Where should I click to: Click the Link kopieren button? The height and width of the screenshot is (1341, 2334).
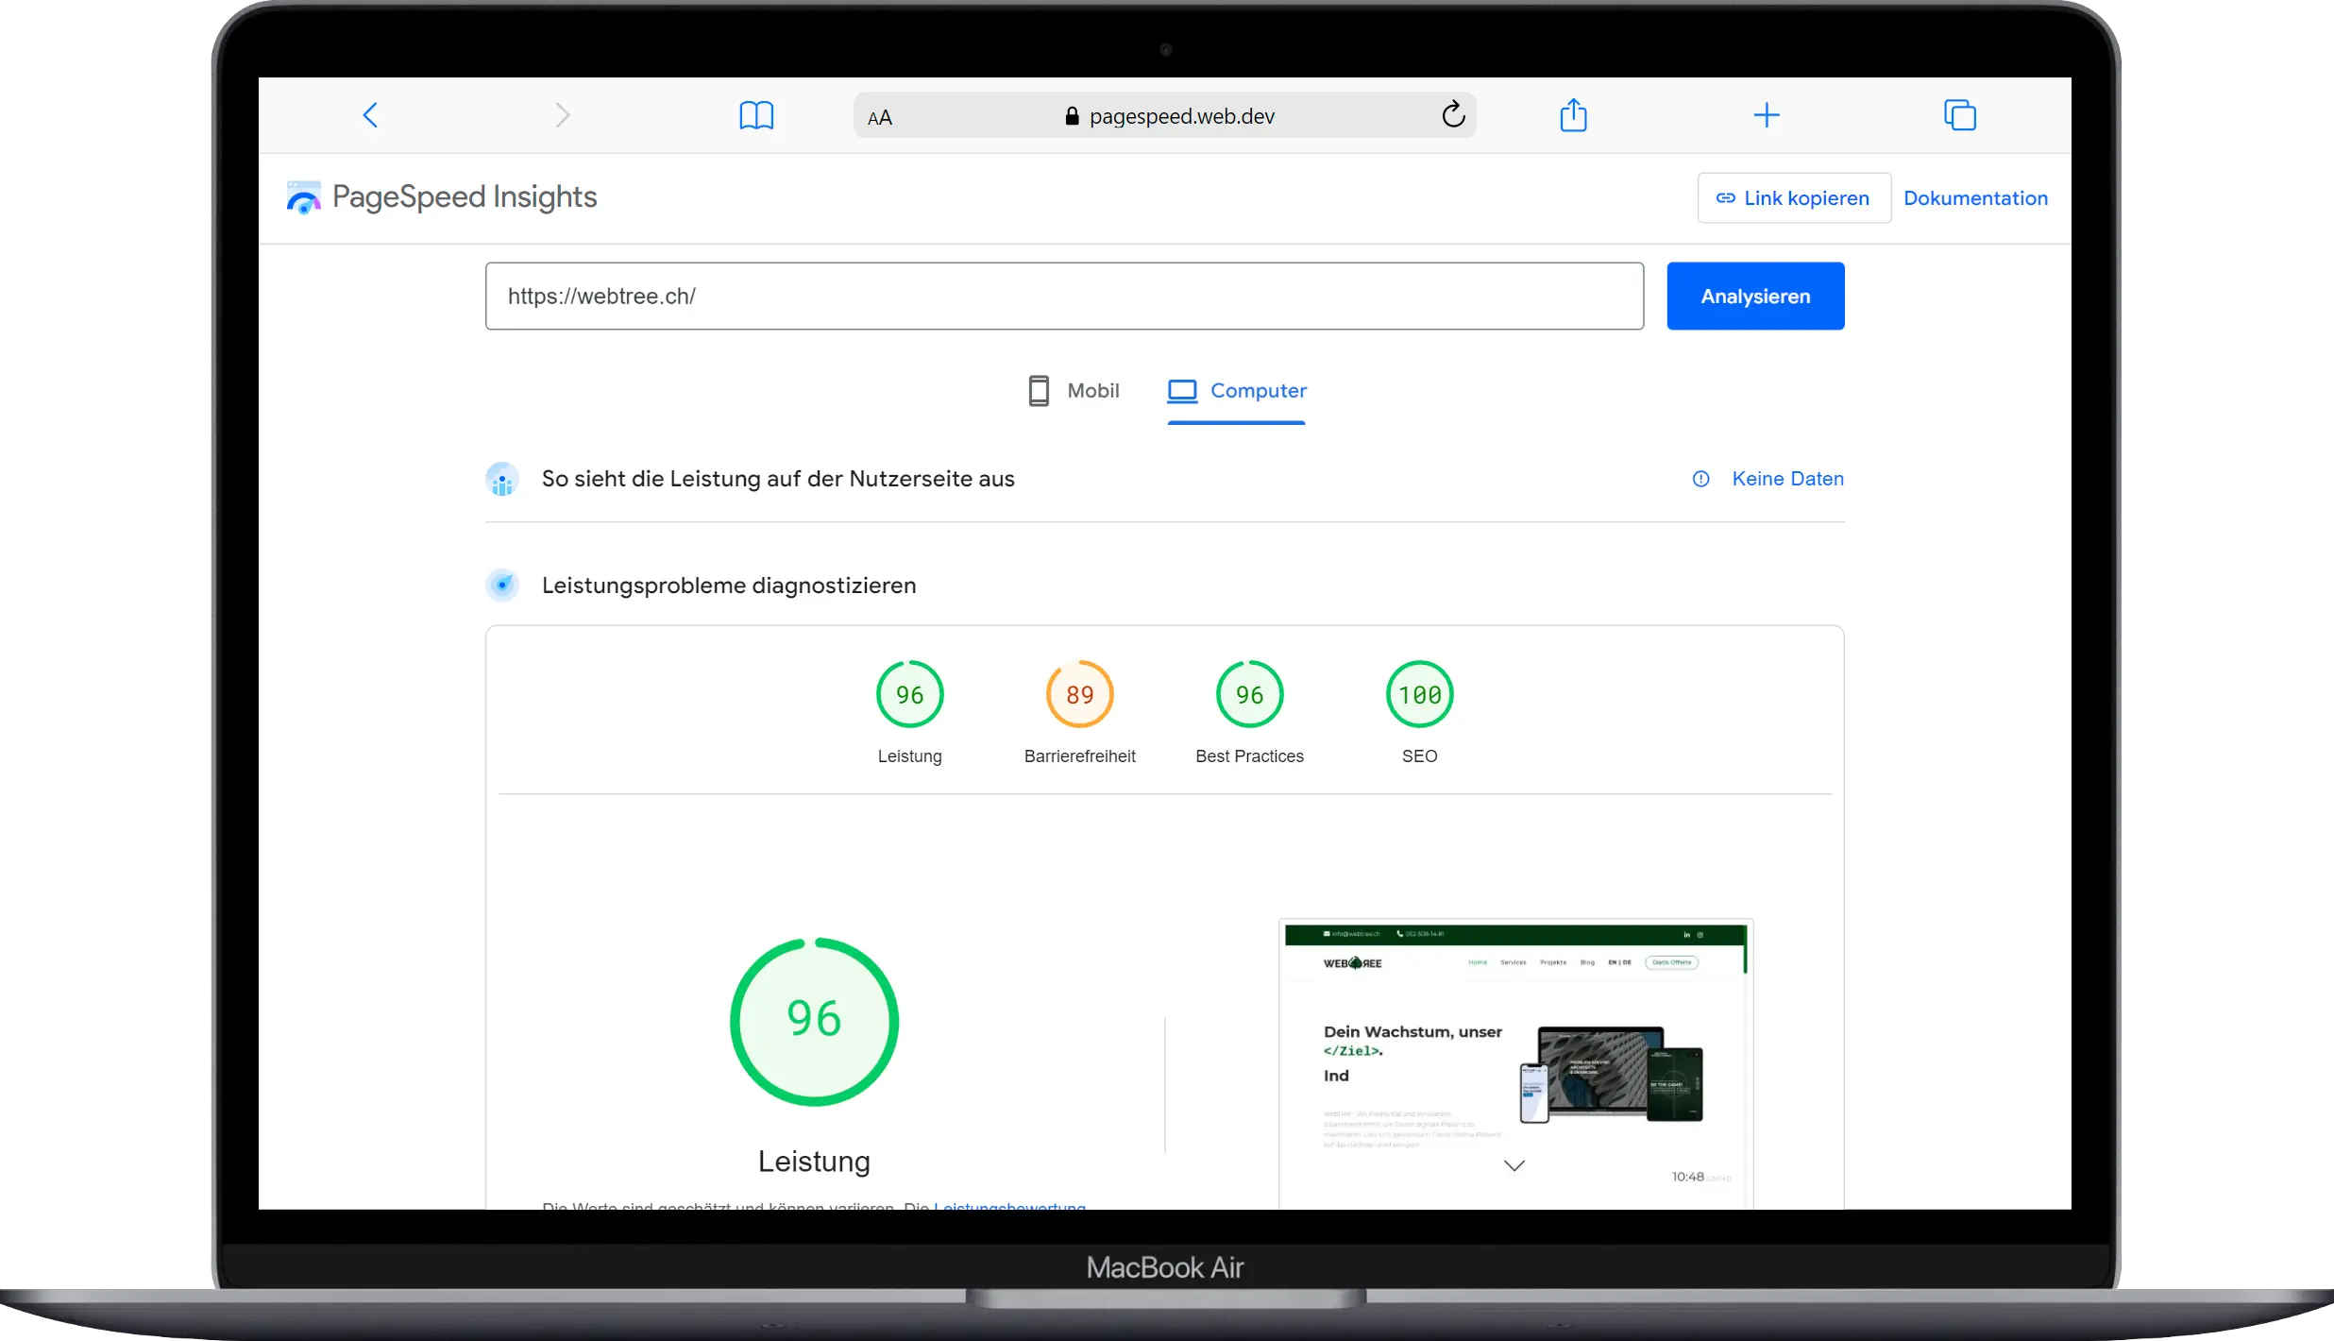pyautogui.click(x=1794, y=197)
